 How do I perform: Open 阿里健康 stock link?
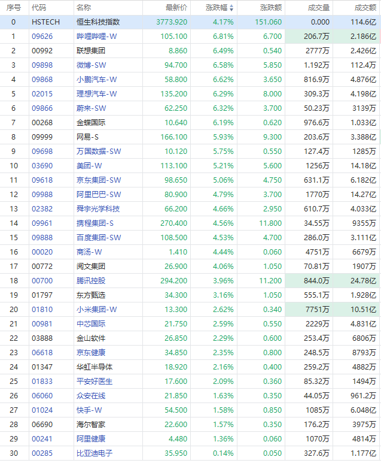pyautogui.click(x=91, y=439)
